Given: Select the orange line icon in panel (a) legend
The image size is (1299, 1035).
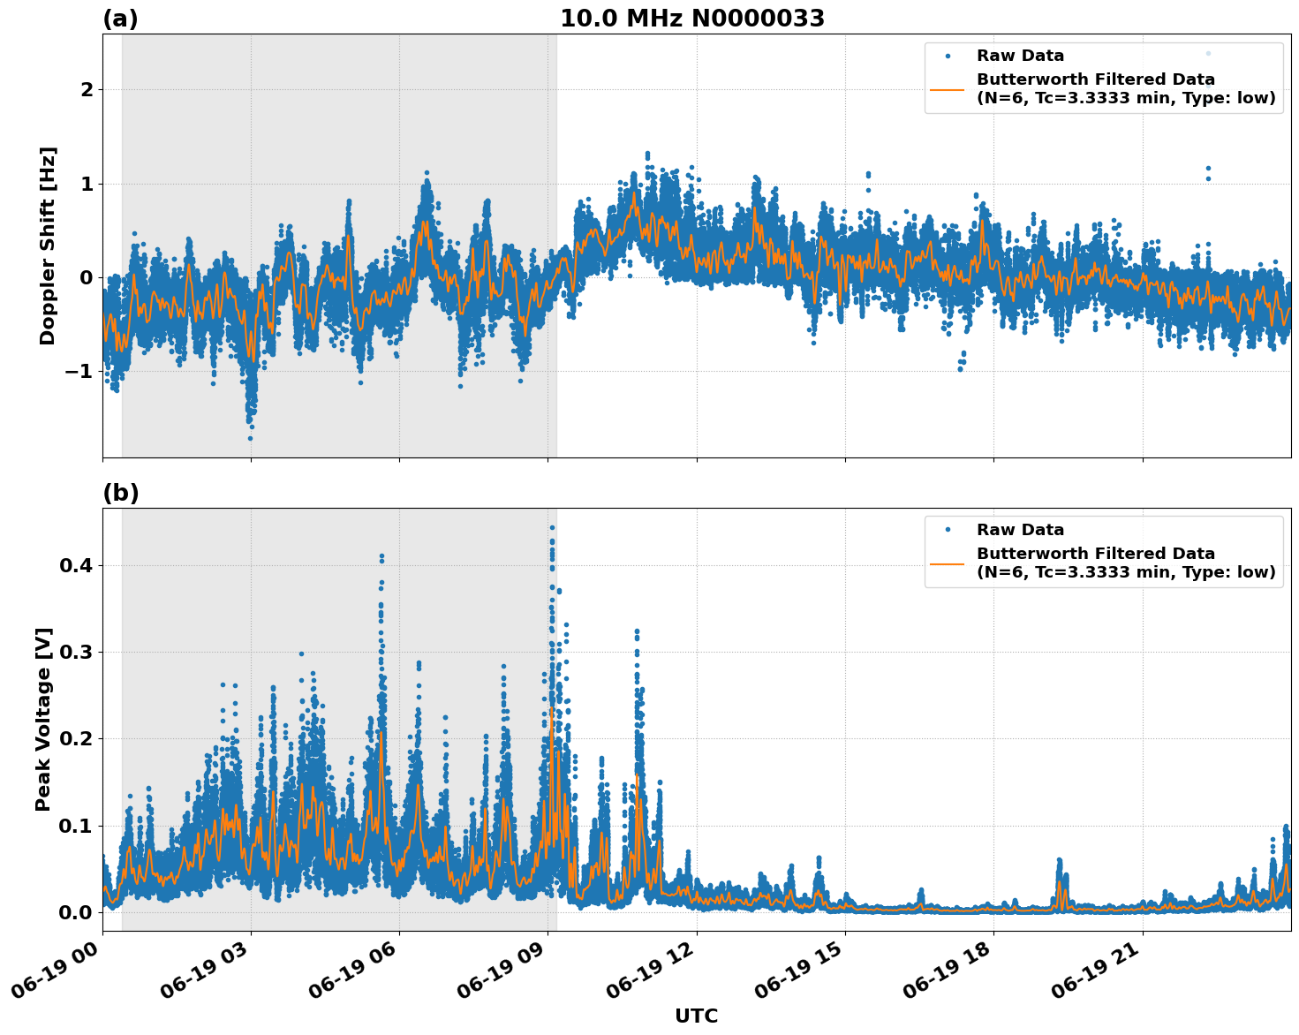Looking at the screenshot, I should (949, 91).
